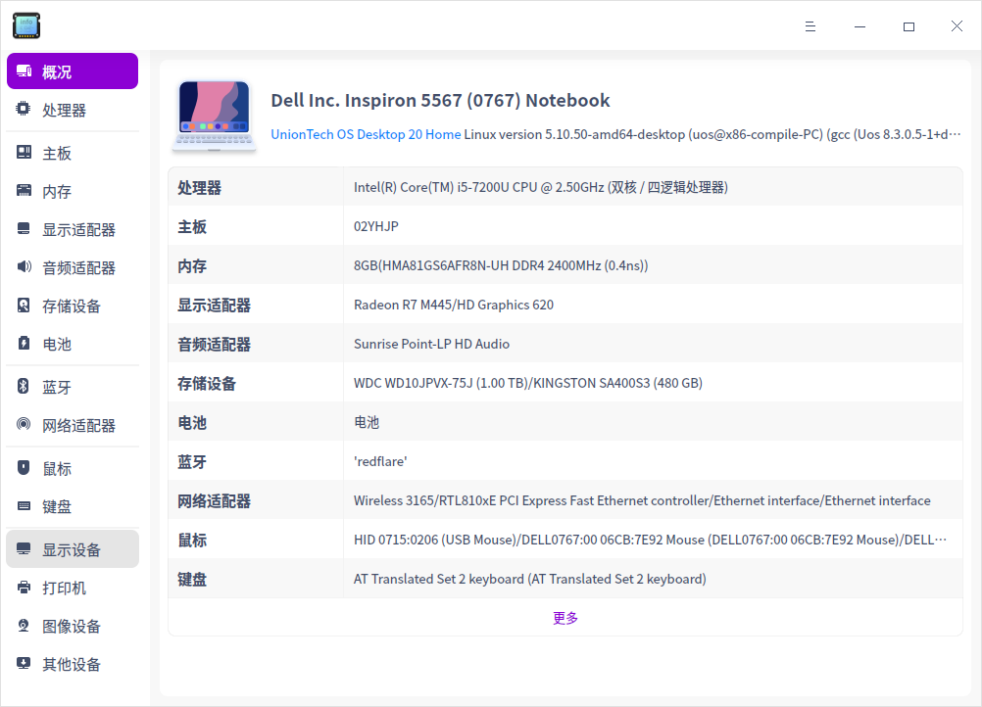Screen dimensions: 982x707
Task: Go to 内存 sidebar item
Action: click(x=73, y=191)
